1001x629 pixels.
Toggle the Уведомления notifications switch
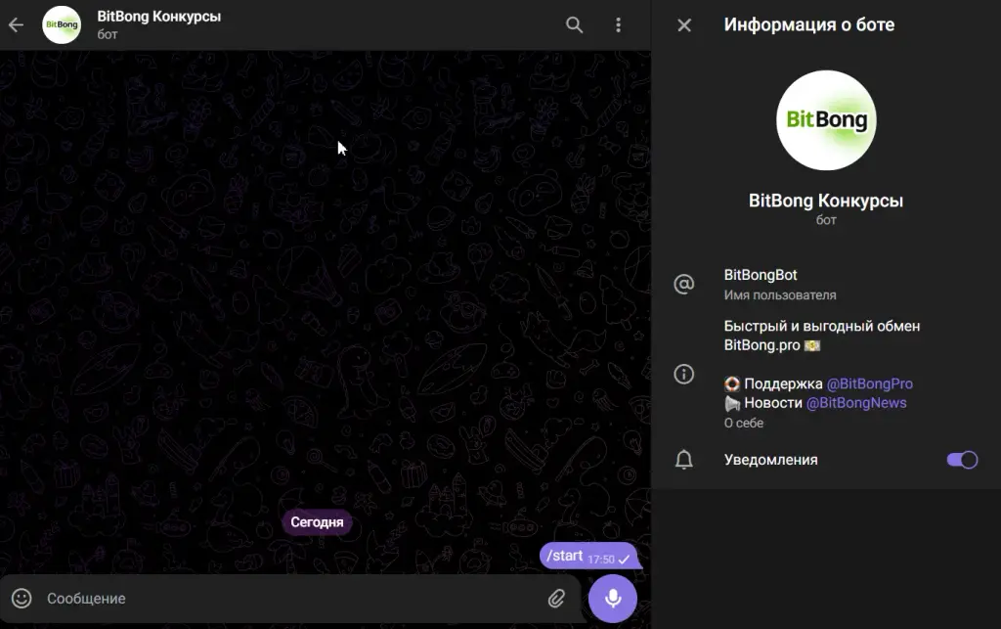click(962, 460)
